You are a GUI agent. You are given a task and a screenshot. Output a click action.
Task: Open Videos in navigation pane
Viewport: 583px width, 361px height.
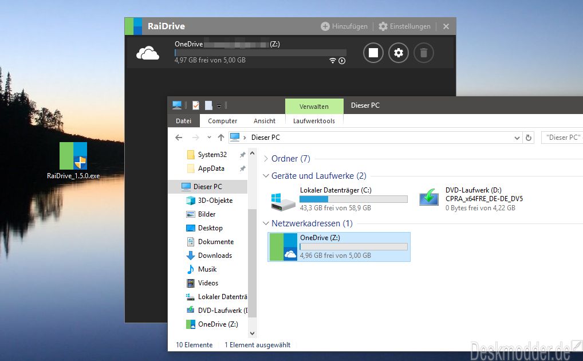[202, 283]
